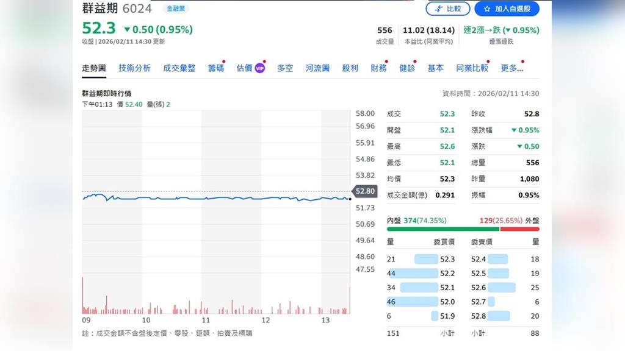
Task: Open the 籌碼 tab
Action: click(215, 68)
